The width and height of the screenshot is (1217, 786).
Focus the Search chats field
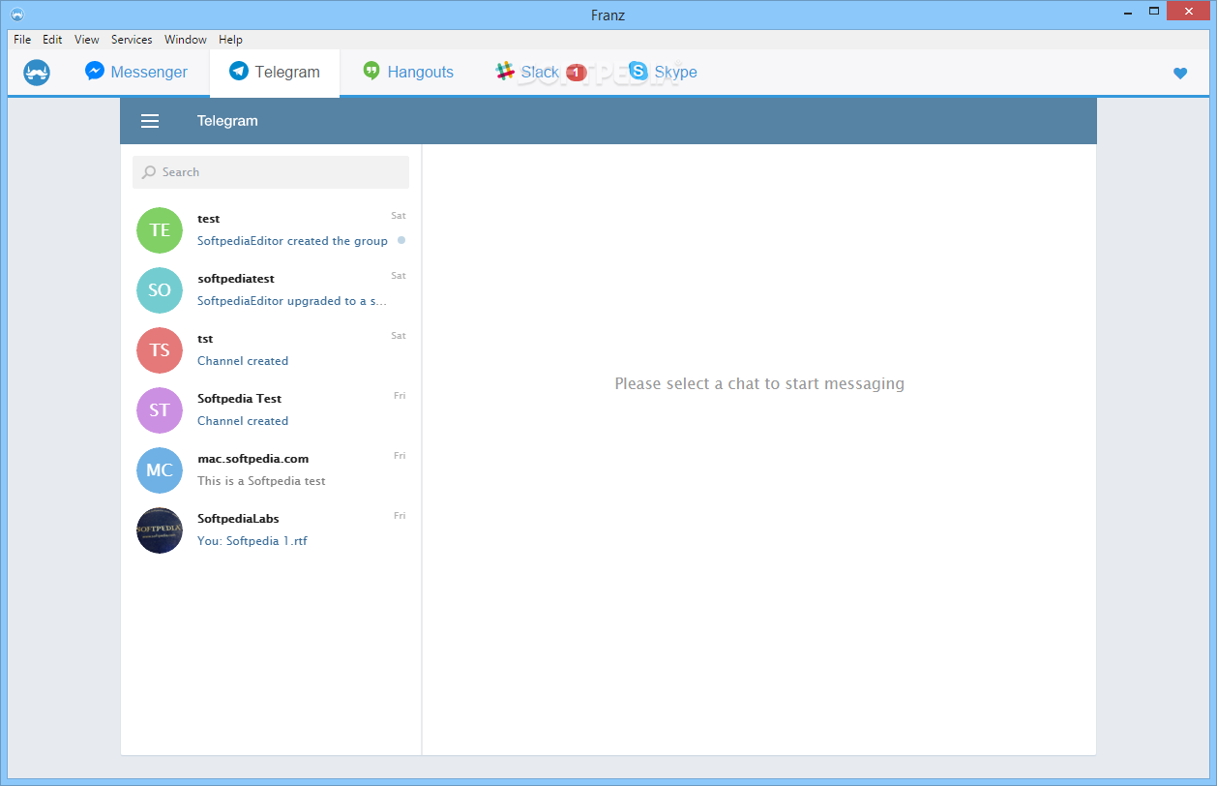(271, 172)
